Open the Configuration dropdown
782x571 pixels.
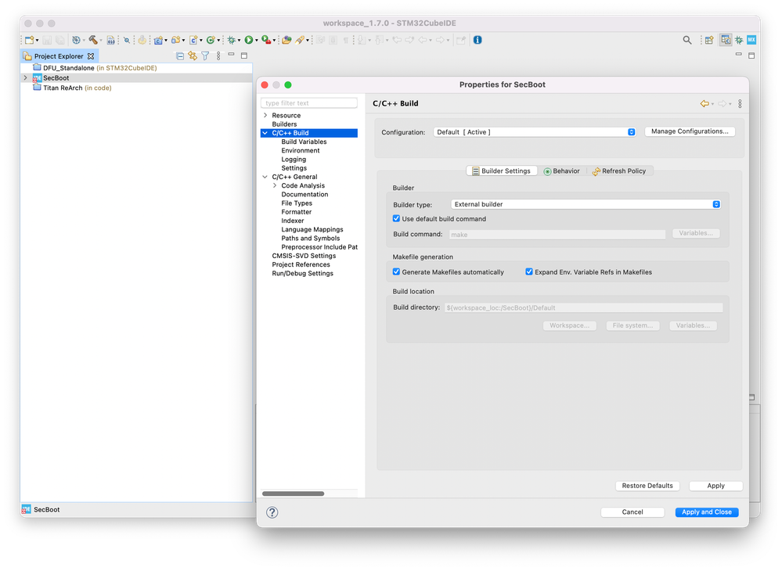[x=534, y=132]
